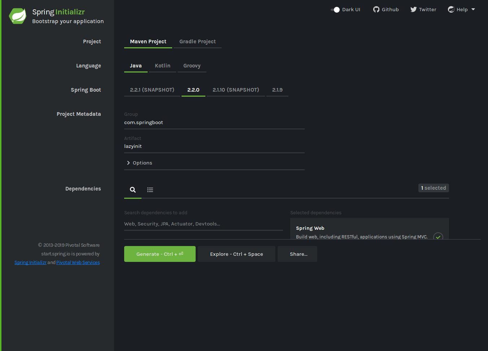Click the Spring Web dependency title
This screenshot has width=488, height=351.
point(310,228)
